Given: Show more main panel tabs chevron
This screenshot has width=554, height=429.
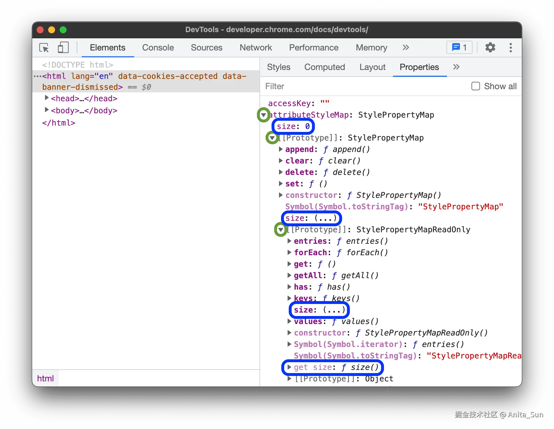Looking at the screenshot, I should [x=405, y=48].
